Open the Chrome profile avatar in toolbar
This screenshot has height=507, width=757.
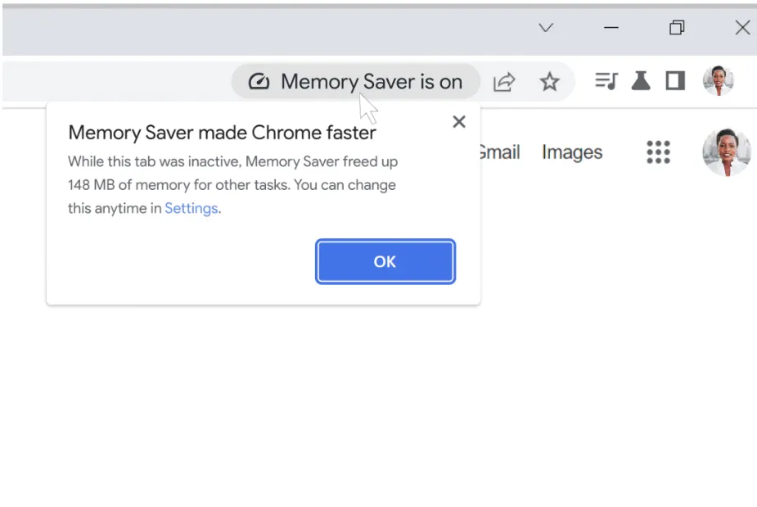718,80
